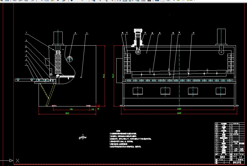Select the vertical 1945 dimension beside the front view
The width and height of the screenshot is (247, 166).
pos(113,76)
